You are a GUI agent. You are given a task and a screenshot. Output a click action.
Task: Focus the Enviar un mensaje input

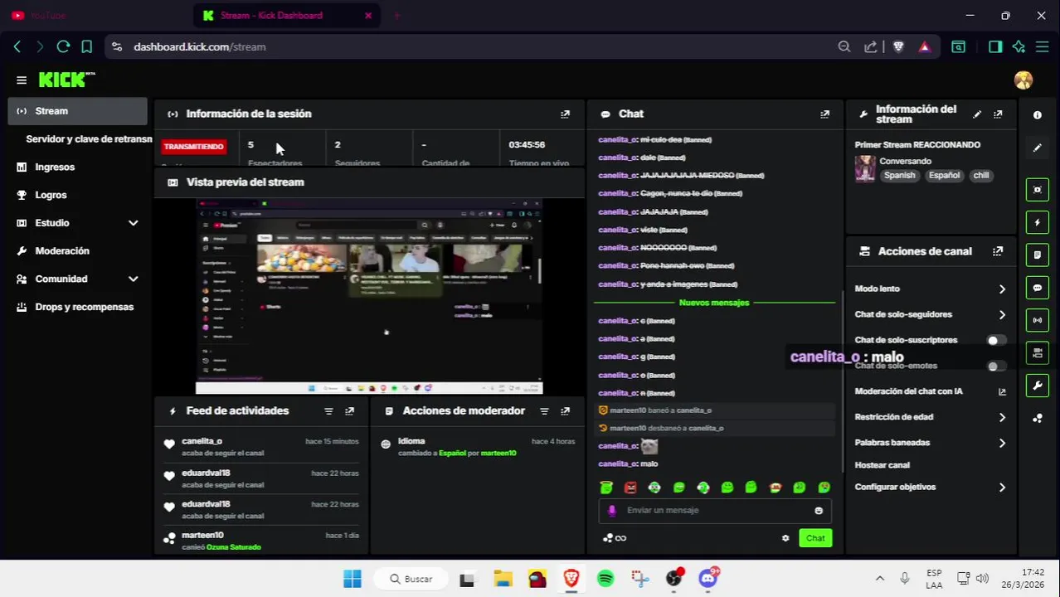click(x=714, y=511)
